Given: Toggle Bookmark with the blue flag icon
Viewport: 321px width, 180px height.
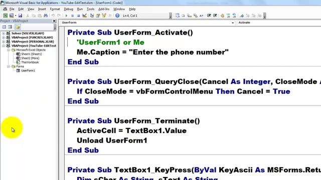Looking at the screenshot, I should (242, 15).
